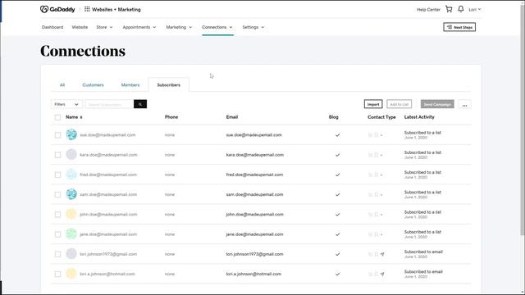Viewport: 525px width, 295px height.
Task: Click the Add to List button
Action: [x=399, y=104]
